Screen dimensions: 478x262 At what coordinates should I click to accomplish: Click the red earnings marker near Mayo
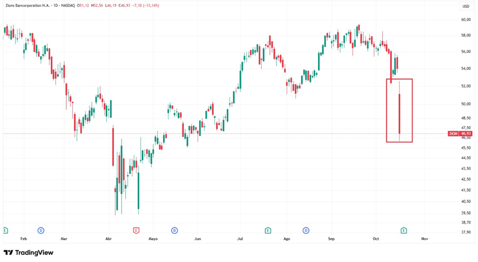tap(136, 231)
